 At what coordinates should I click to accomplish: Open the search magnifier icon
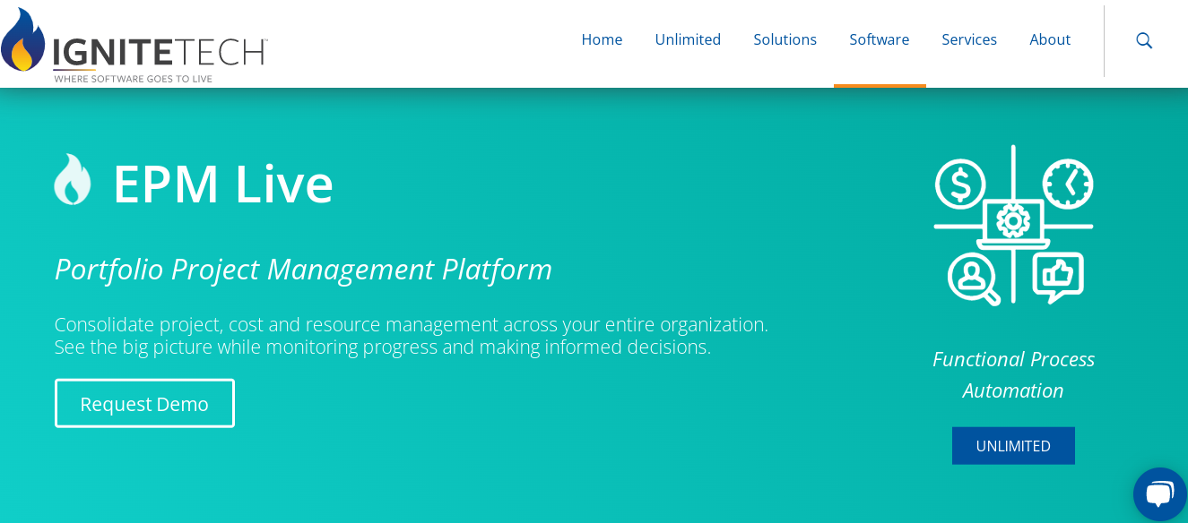click(1144, 40)
